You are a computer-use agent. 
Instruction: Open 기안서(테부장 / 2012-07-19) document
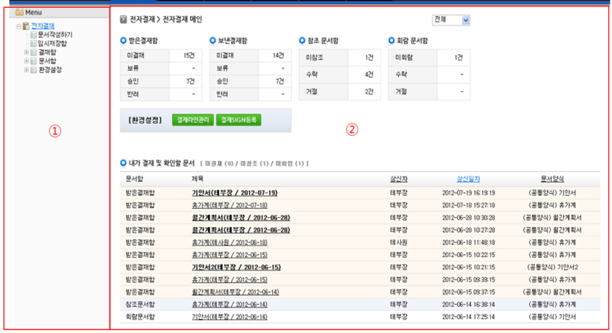pos(234,193)
